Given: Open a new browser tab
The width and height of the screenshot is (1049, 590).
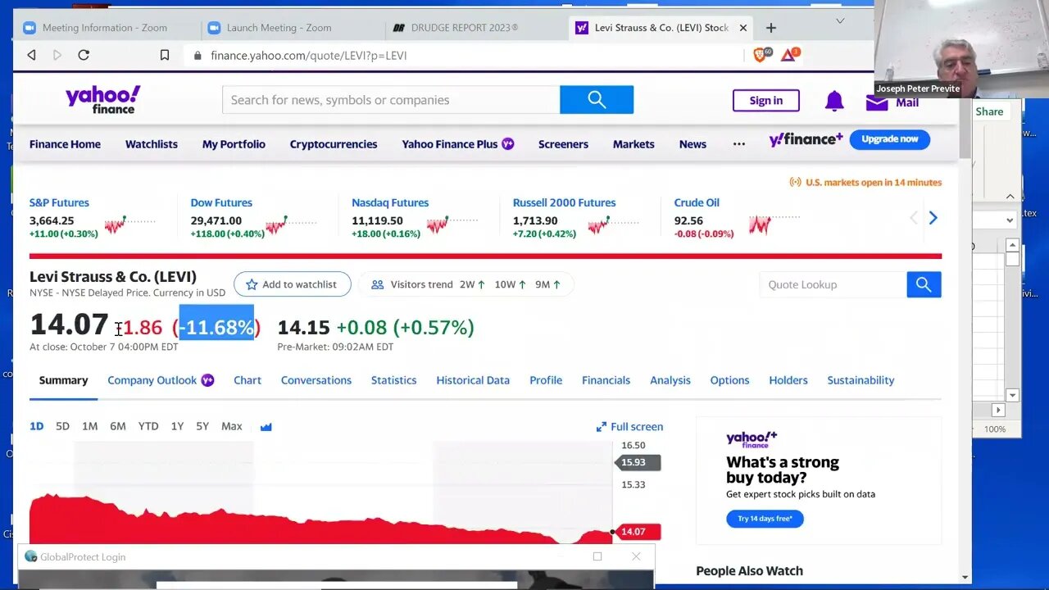Looking at the screenshot, I should [x=770, y=28].
